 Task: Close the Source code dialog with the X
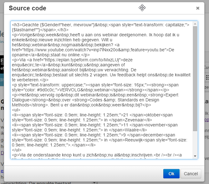[x=198, y=8]
